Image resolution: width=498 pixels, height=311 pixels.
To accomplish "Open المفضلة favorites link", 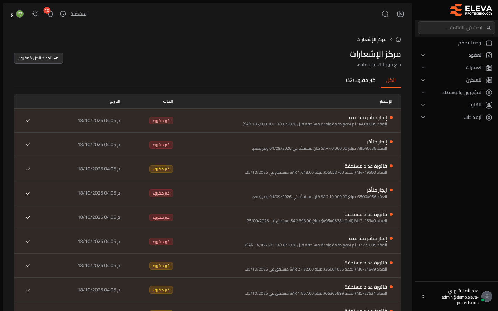I will (79, 14).
